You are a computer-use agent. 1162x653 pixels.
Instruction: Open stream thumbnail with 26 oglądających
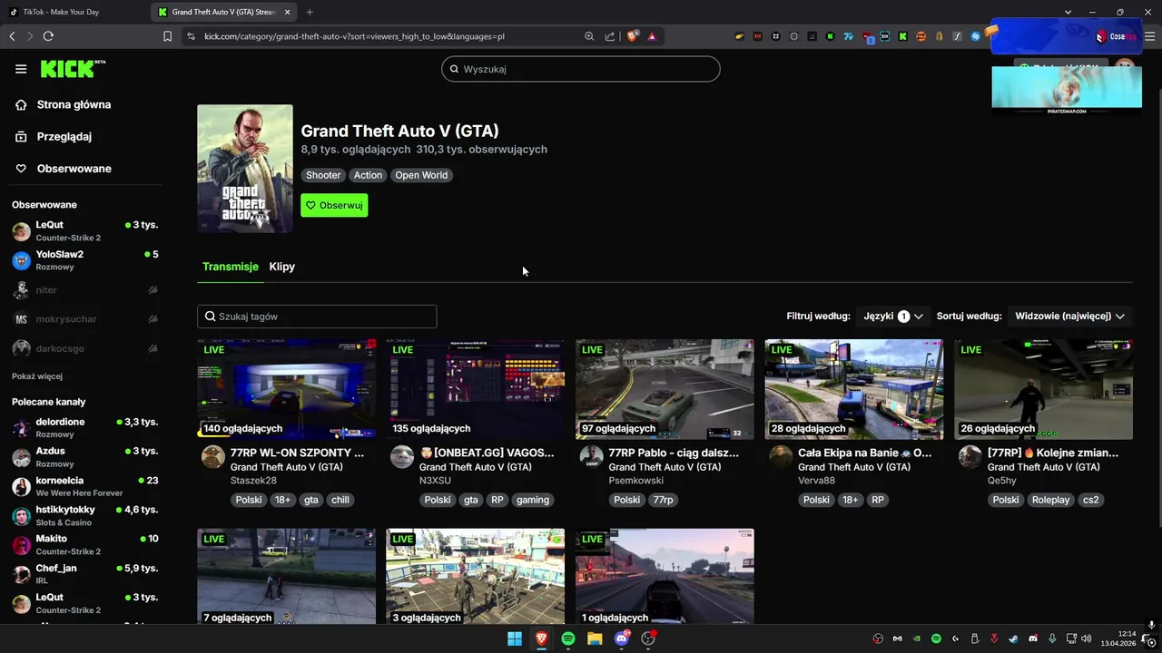[x=1043, y=389]
